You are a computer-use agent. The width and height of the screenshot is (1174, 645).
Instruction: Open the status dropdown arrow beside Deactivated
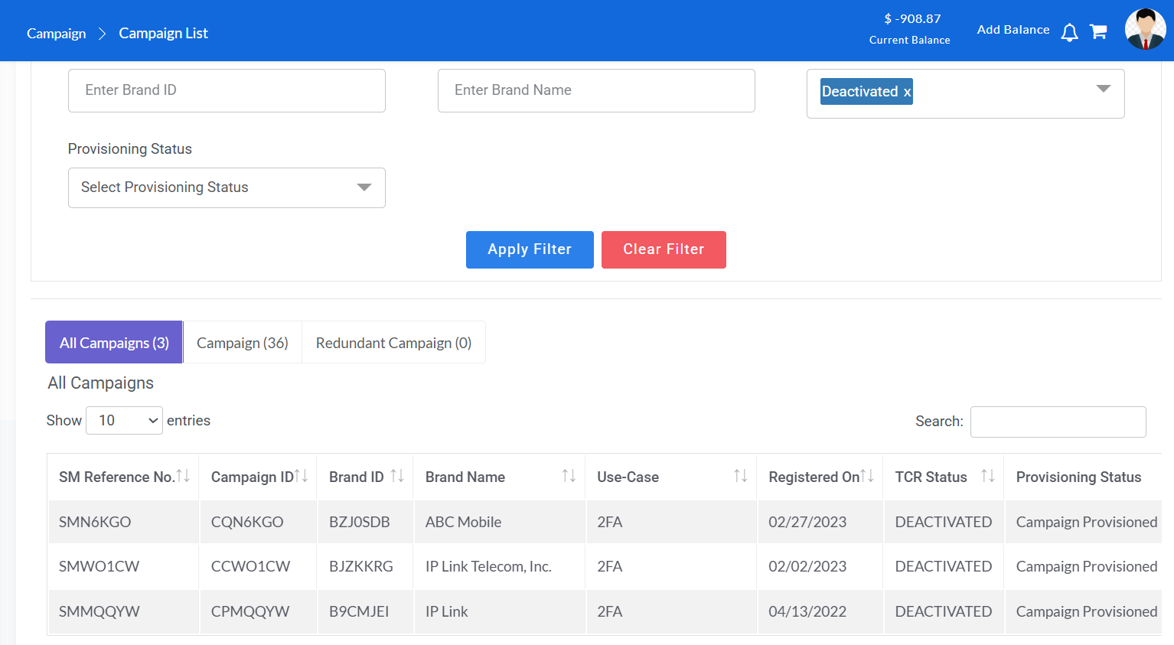[1103, 89]
